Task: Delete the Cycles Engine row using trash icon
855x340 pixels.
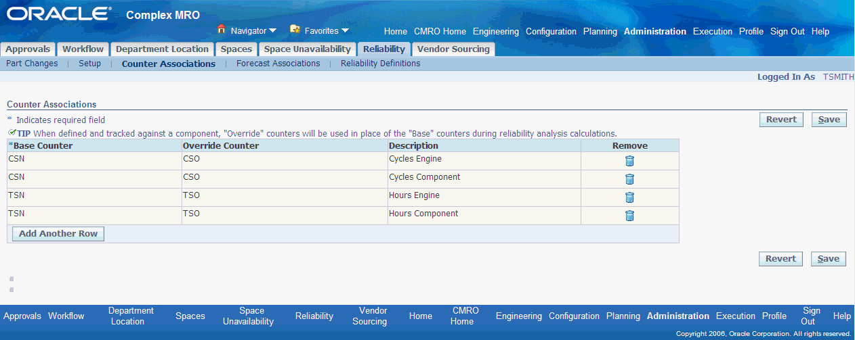Action: click(x=629, y=161)
